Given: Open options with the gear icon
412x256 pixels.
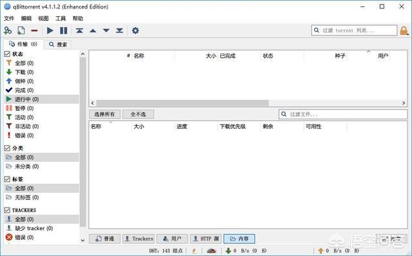Looking at the screenshot, I should [x=135, y=30].
